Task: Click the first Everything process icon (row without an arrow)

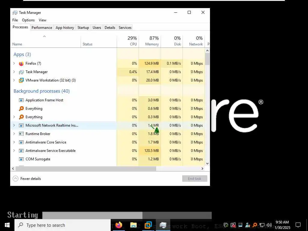Action: (x=21, y=109)
